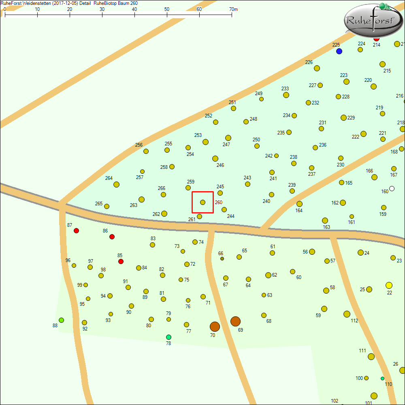The image size is (405, 405).
Task: Select the teal tree marker 78
Action: click(168, 337)
